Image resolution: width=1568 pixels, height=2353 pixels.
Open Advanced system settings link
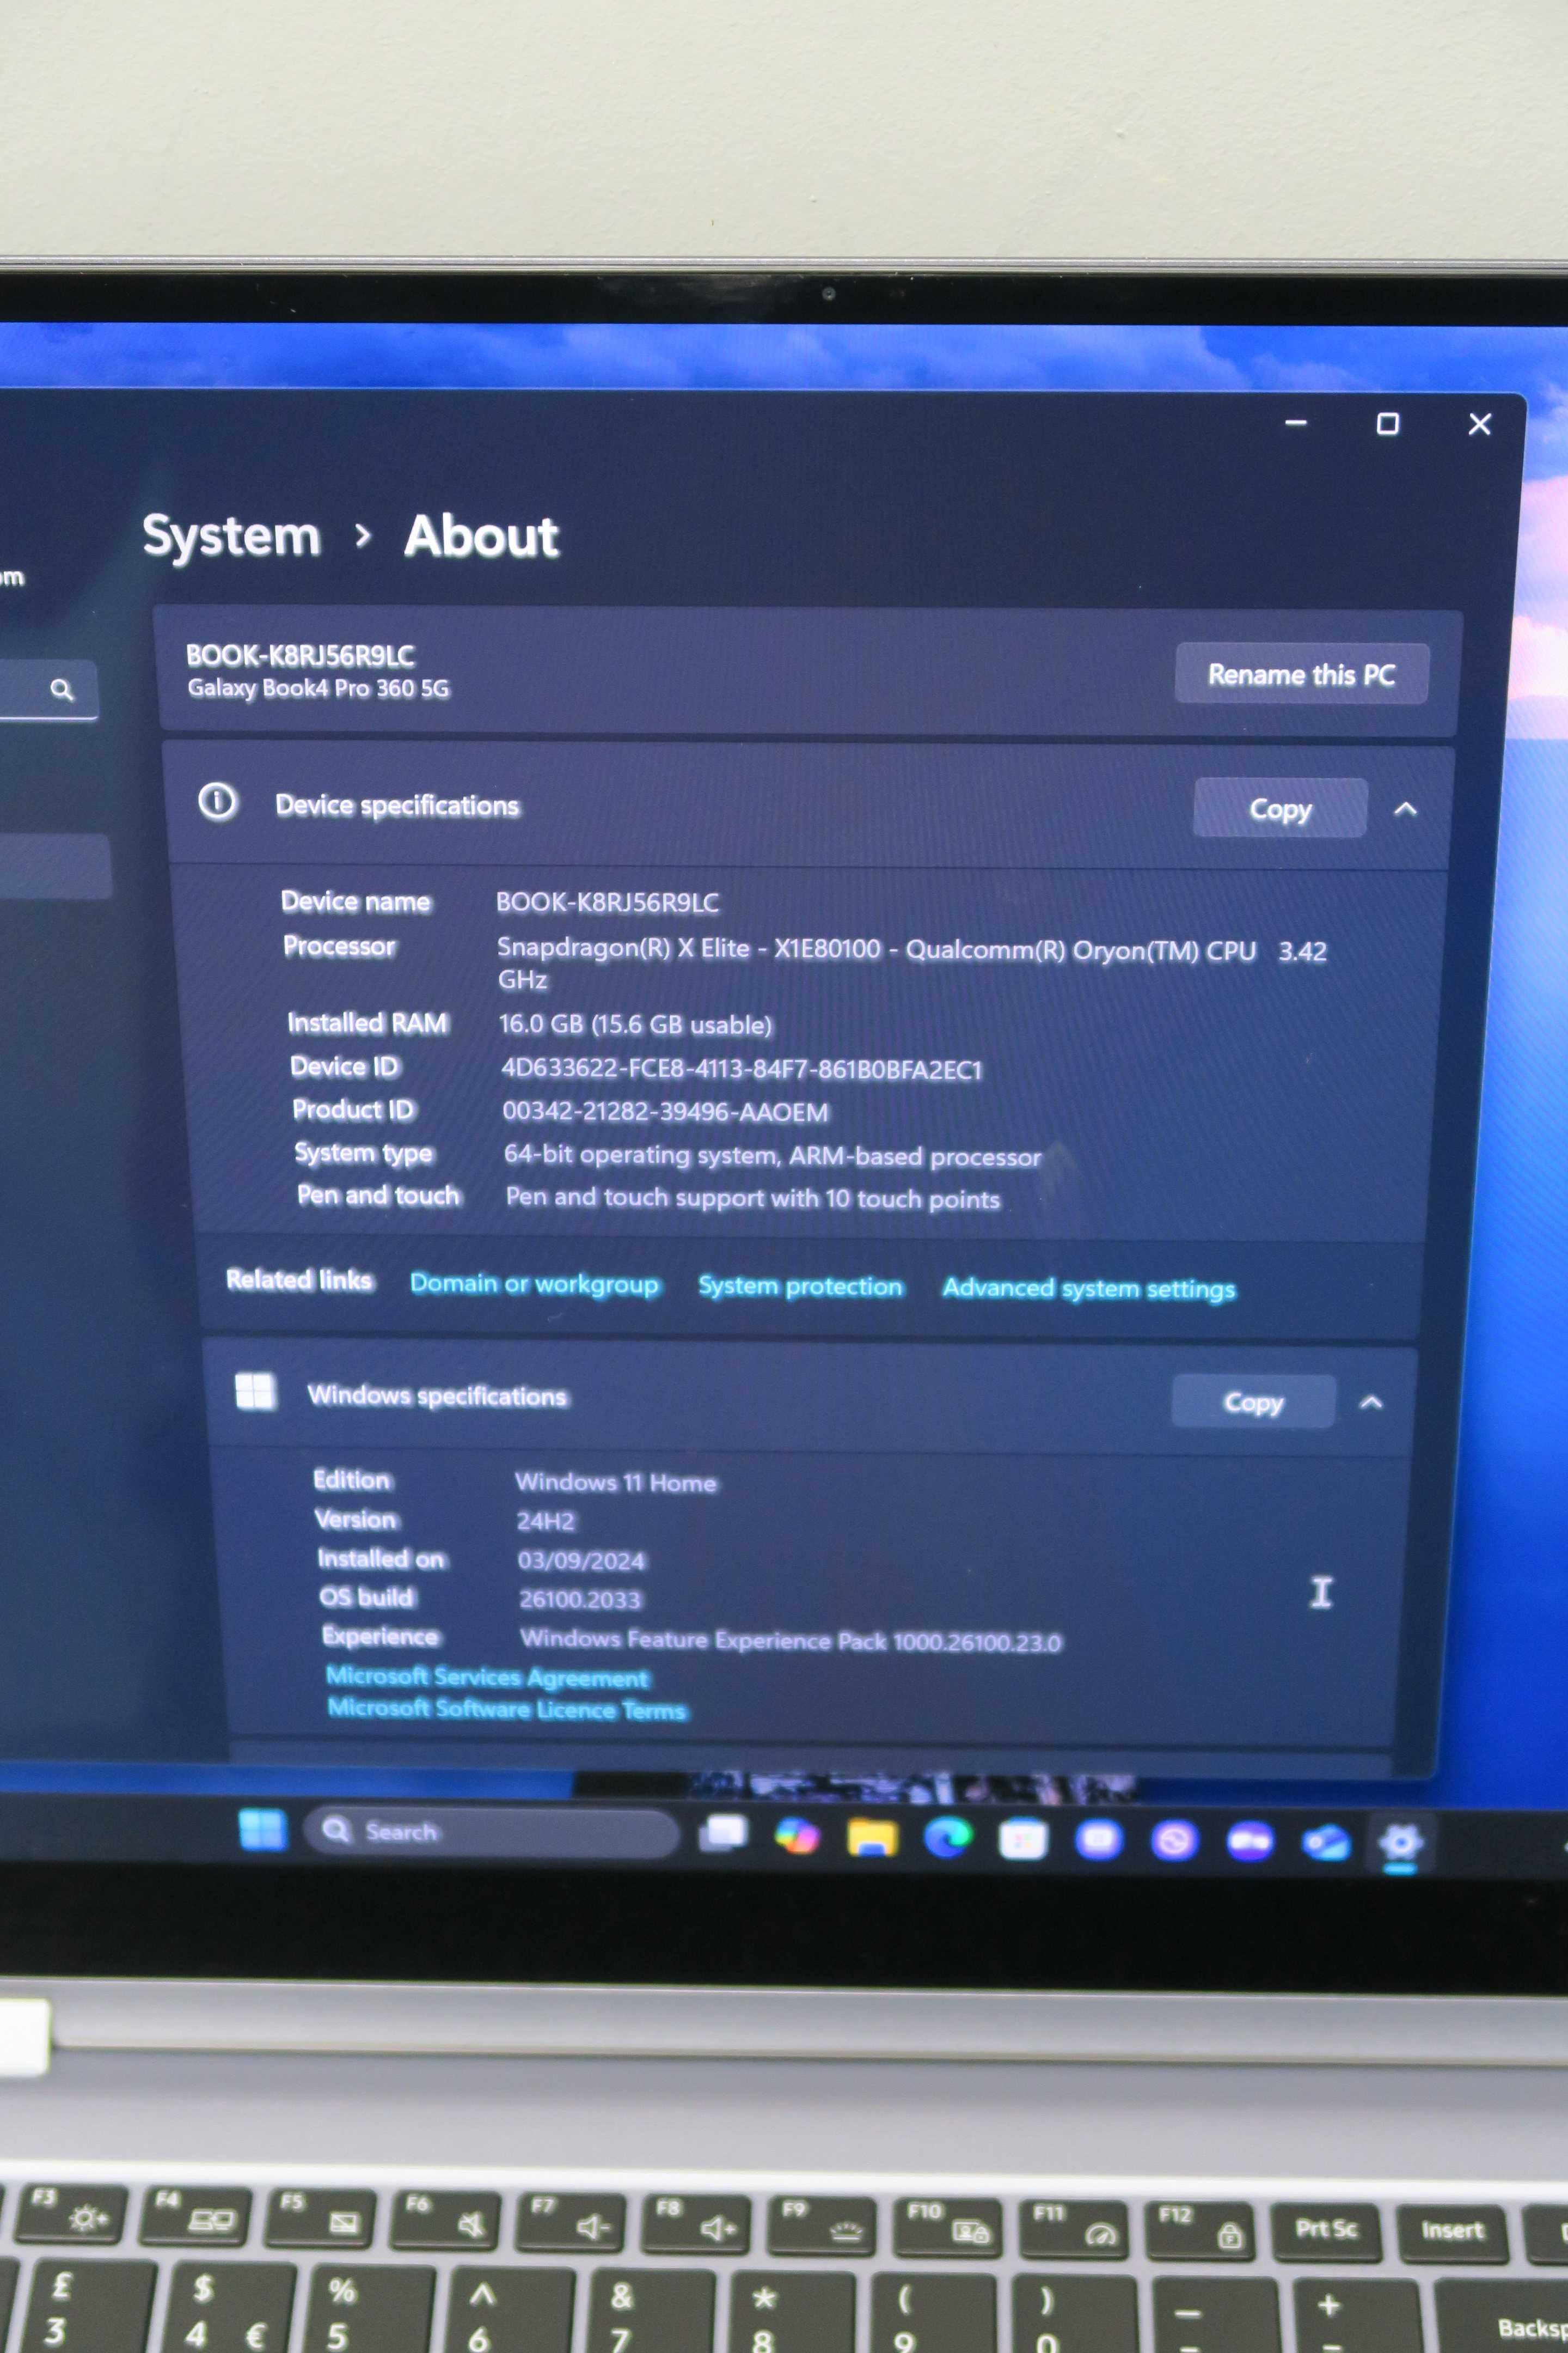point(1088,1289)
